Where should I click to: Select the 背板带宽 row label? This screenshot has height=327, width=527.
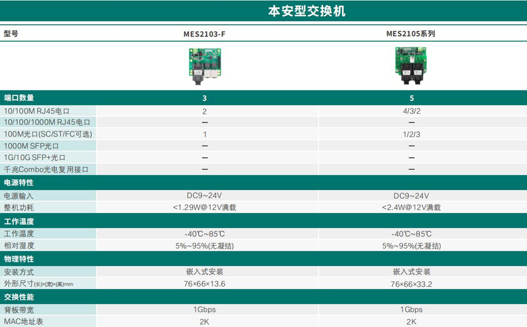(x=19, y=310)
